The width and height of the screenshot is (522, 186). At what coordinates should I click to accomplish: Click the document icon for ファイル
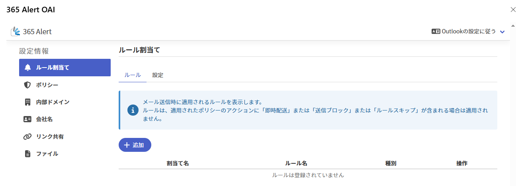pos(27,154)
